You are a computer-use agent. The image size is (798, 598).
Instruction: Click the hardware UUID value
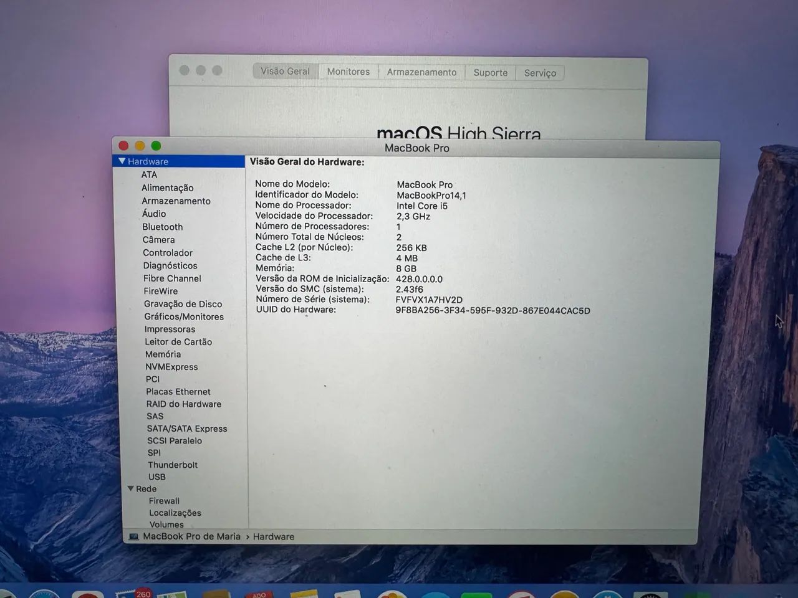point(493,310)
